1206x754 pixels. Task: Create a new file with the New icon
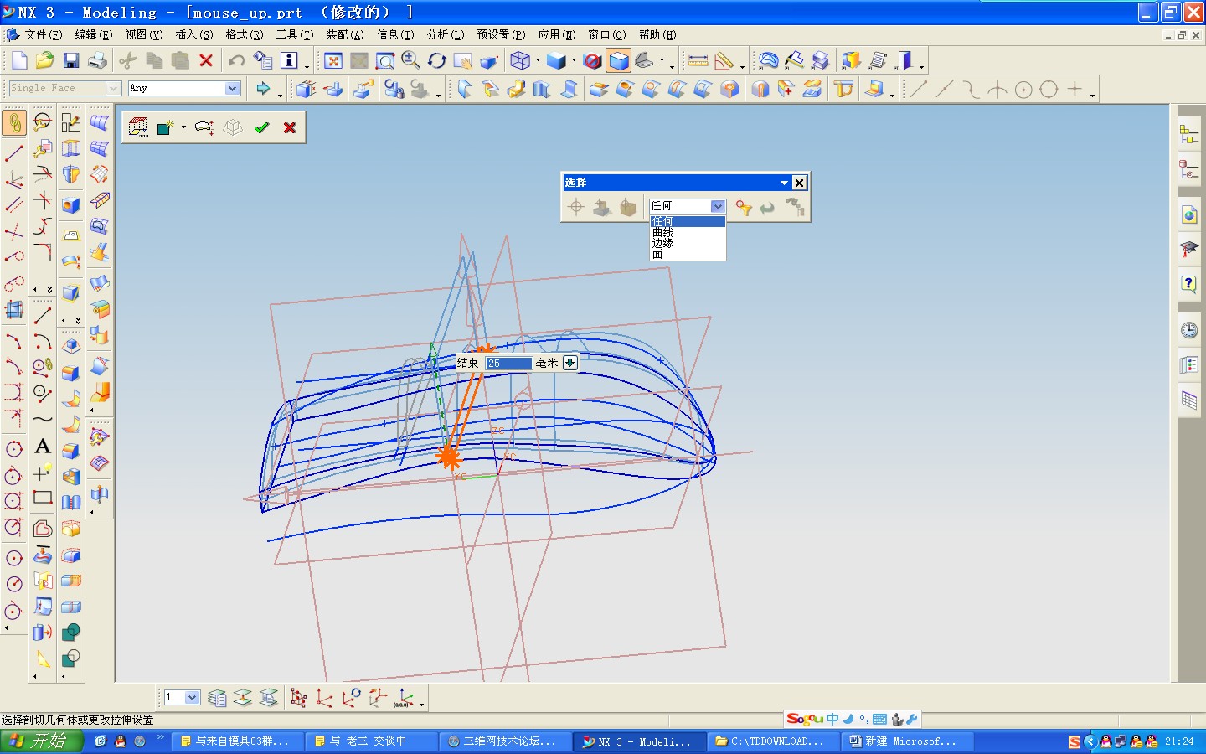(19, 60)
